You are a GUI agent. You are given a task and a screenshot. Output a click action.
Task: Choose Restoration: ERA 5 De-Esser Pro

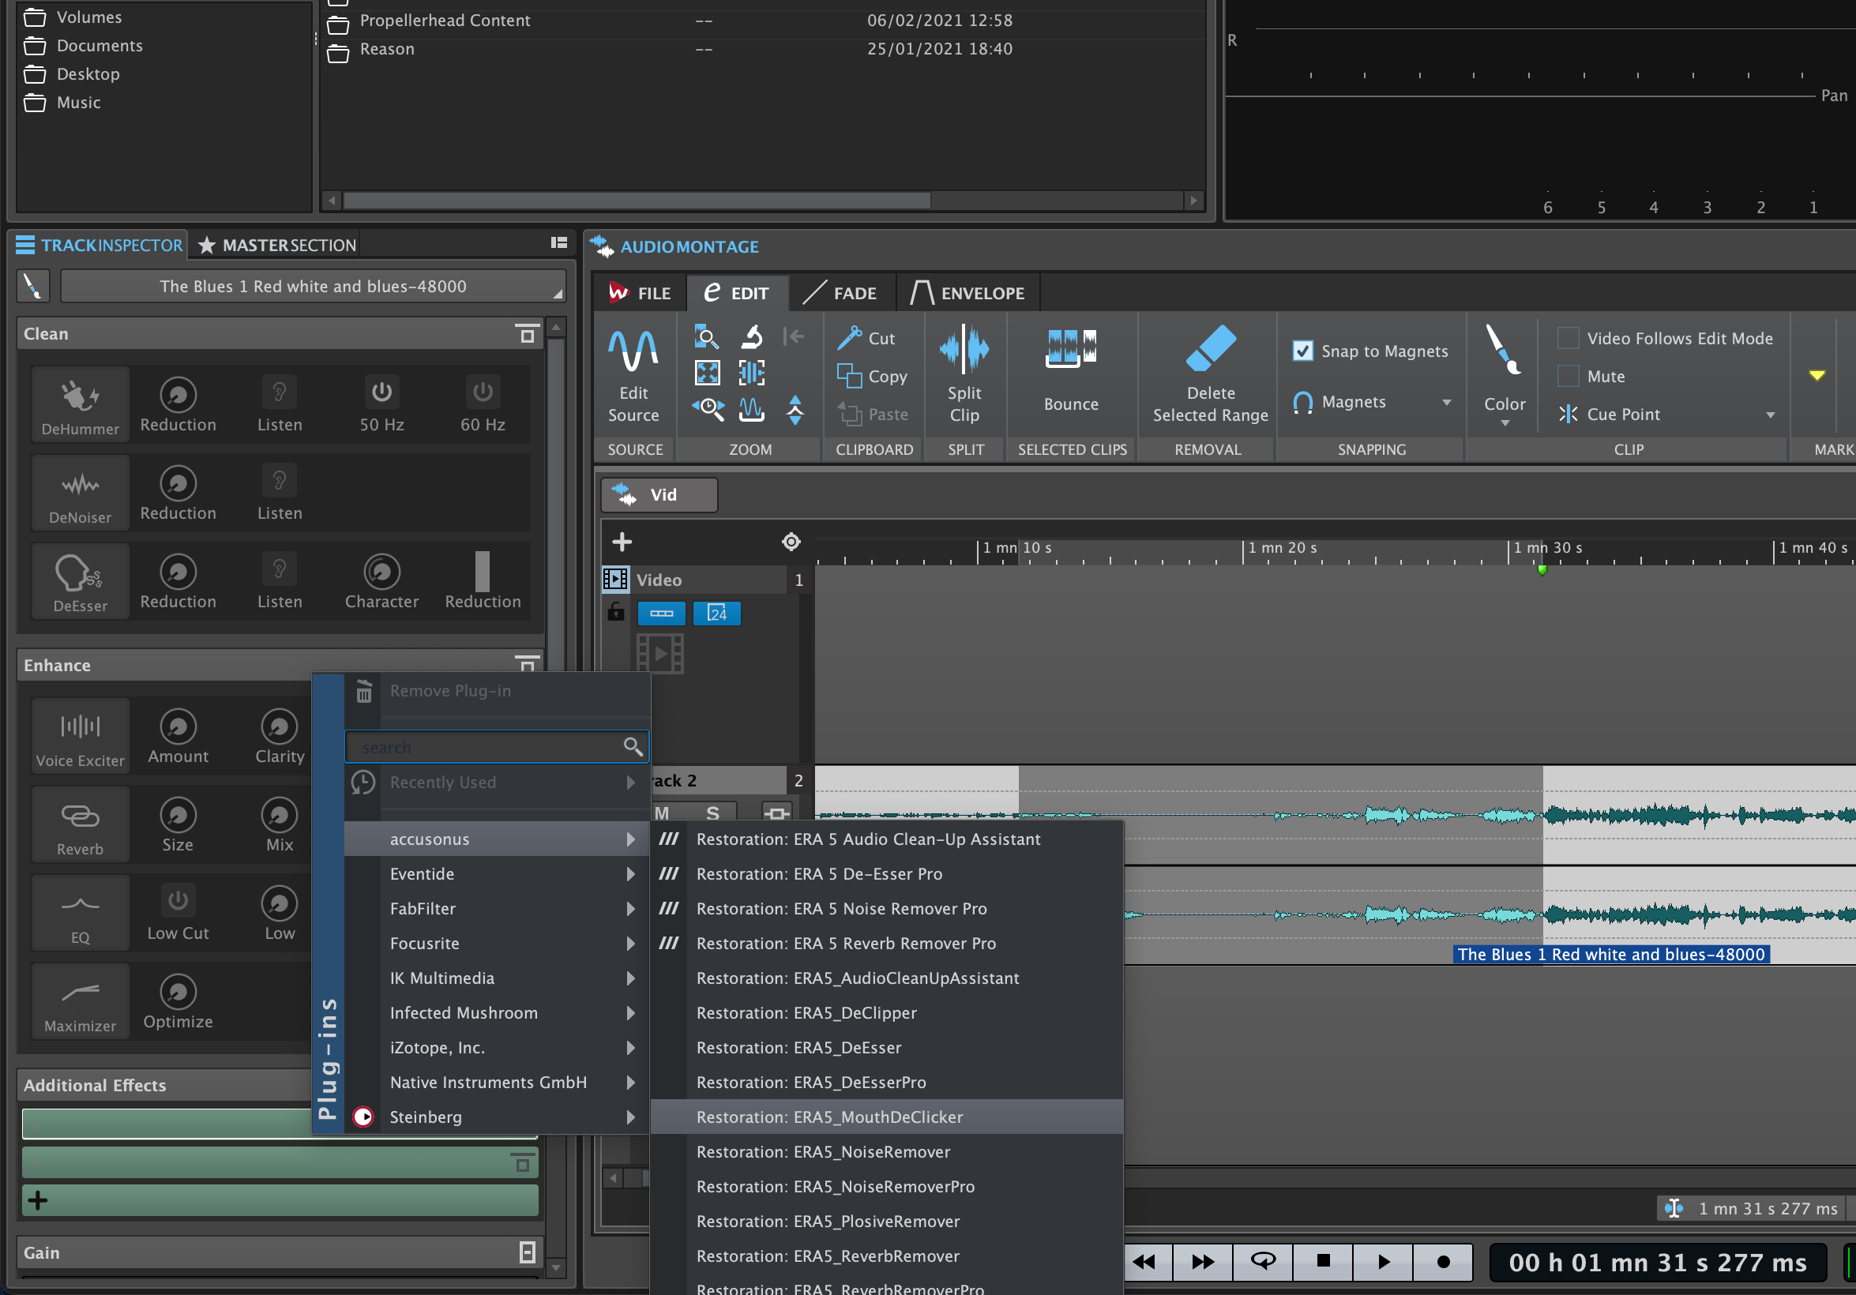[x=886, y=874]
